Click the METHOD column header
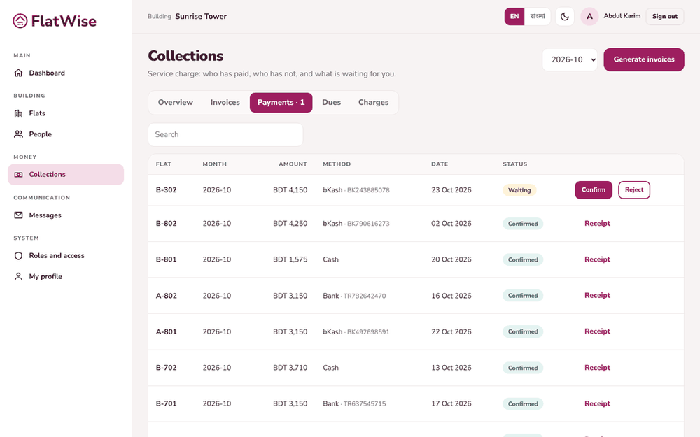This screenshot has width=700, height=437. [337, 164]
